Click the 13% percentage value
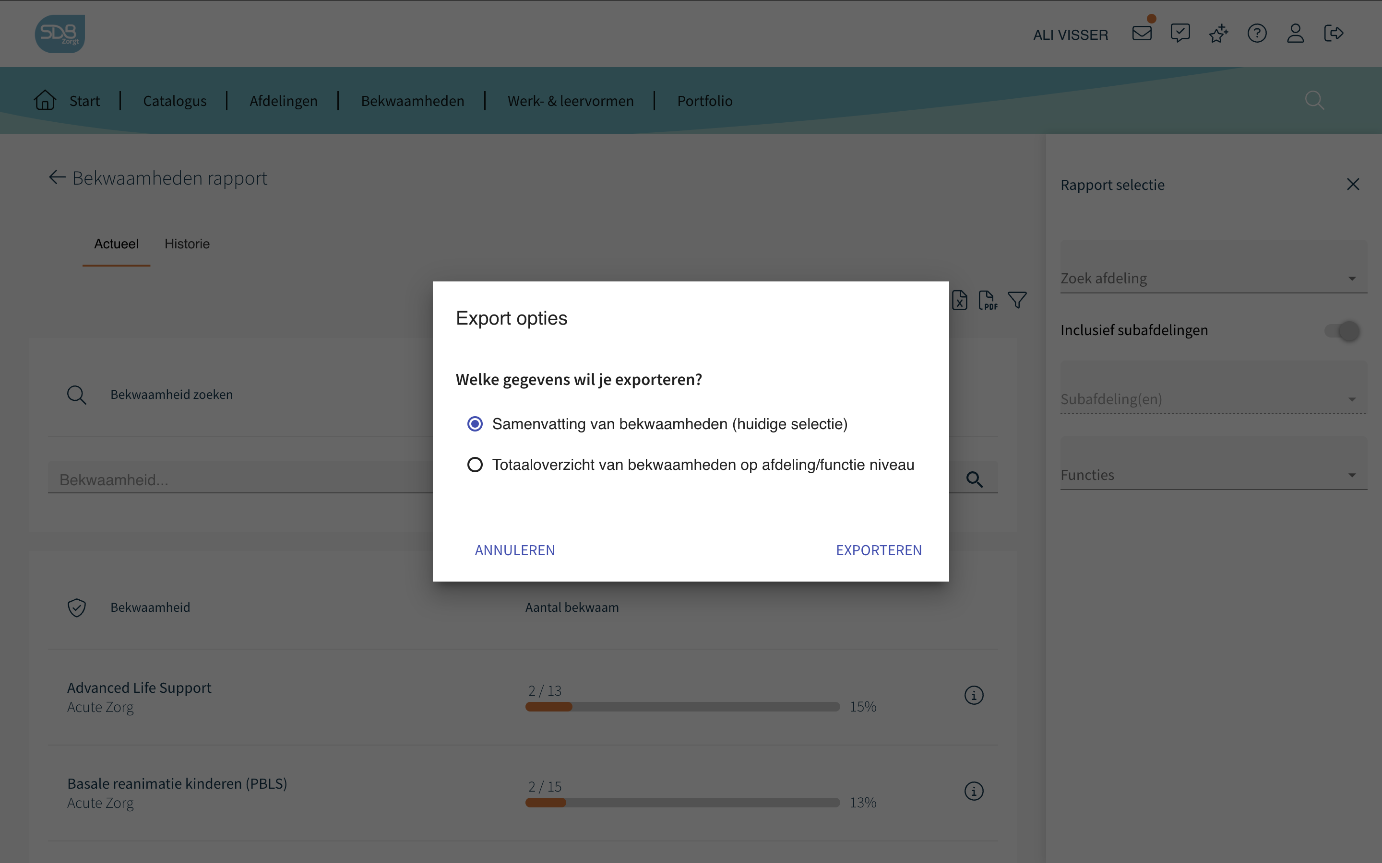 (863, 803)
